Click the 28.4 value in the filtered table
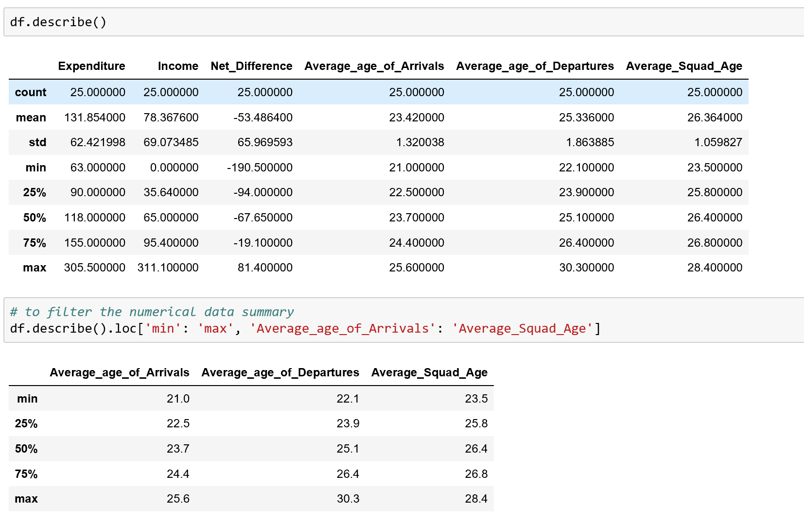 [476, 499]
